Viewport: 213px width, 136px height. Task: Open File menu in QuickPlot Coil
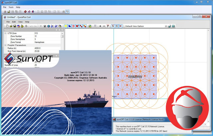[8, 22]
